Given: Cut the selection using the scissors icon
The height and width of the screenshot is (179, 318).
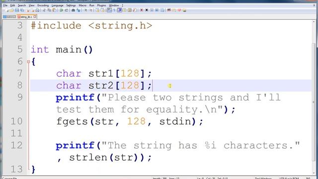Looking at the screenshot, I should 44,10.
